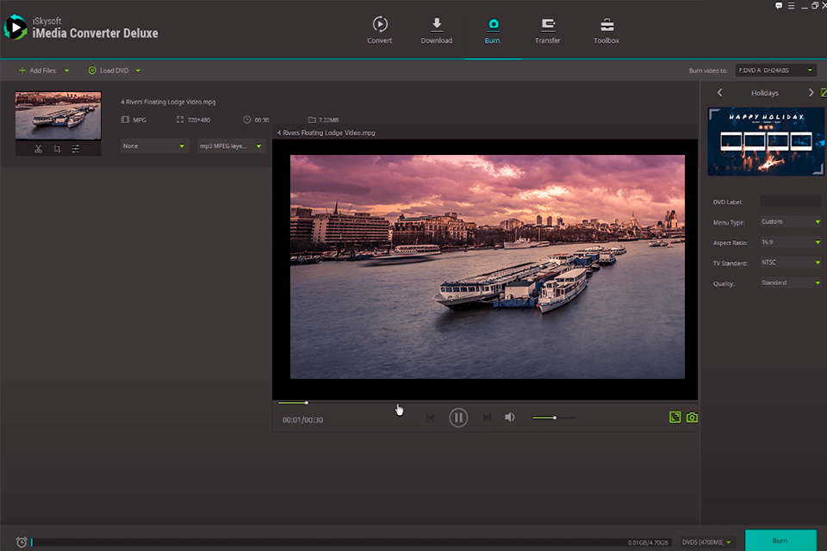
Task: Take a snapshot with the camera icon
Action: click(x=692, y=418)
